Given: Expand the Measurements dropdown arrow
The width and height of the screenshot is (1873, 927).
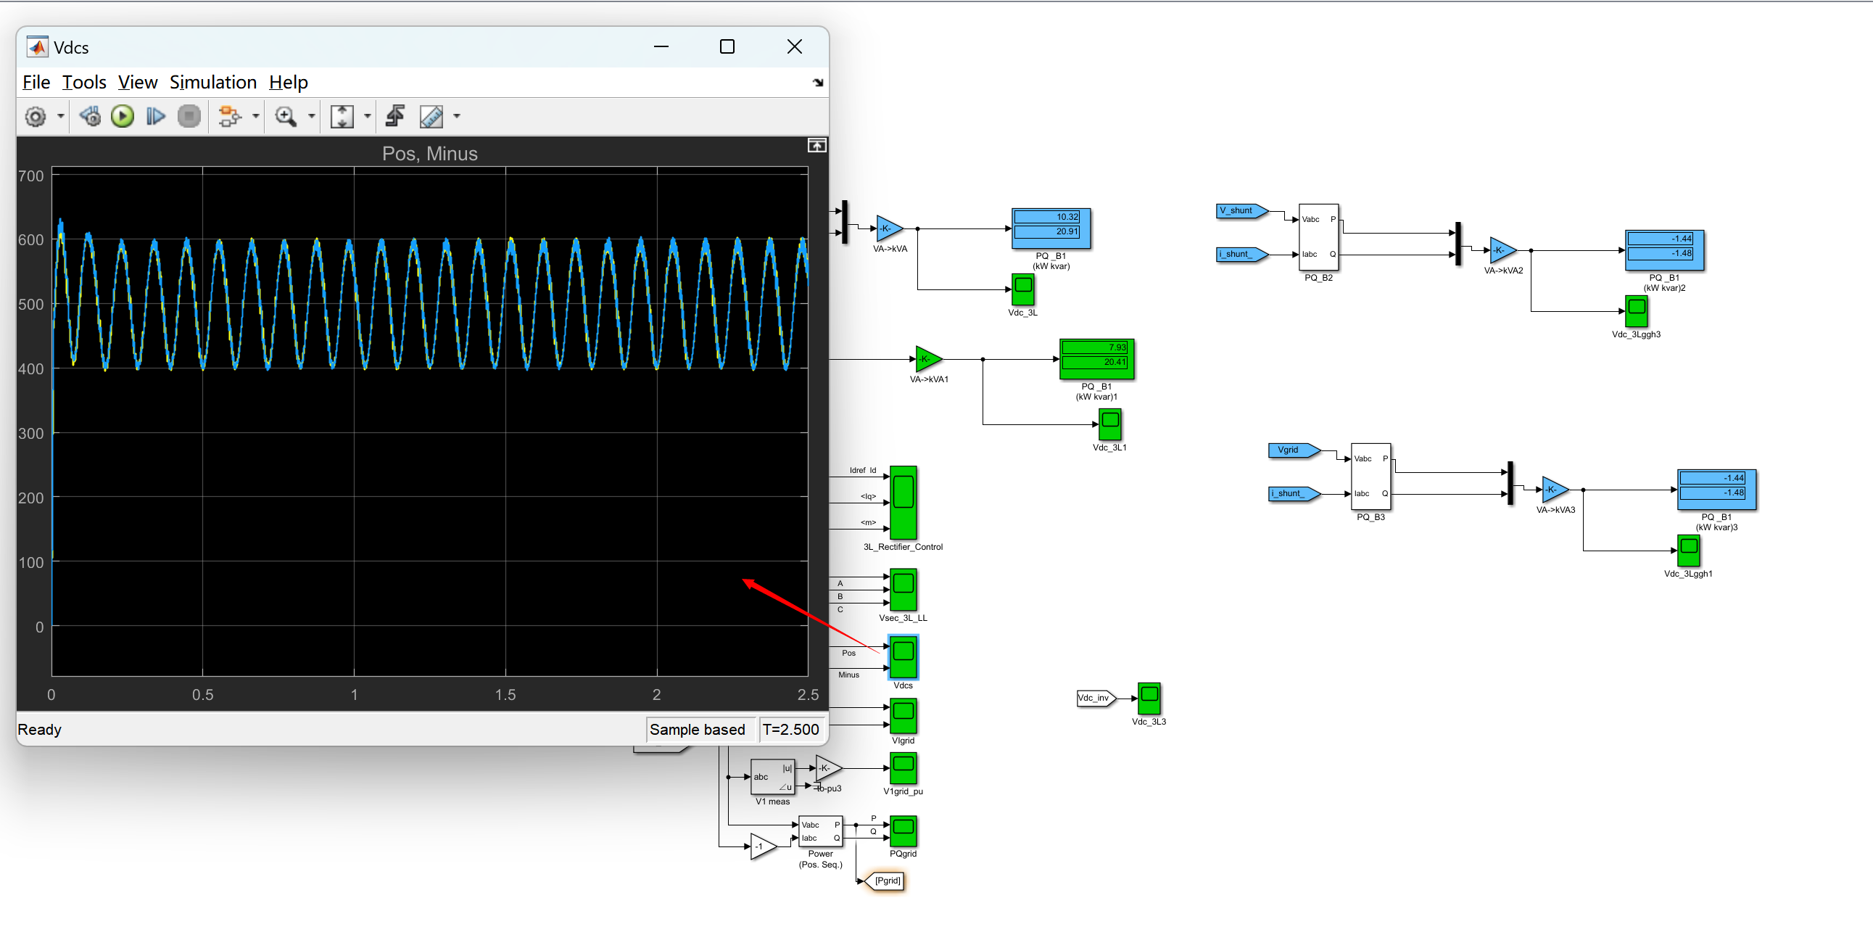Looking at the screenshot, I should [457, 116].
